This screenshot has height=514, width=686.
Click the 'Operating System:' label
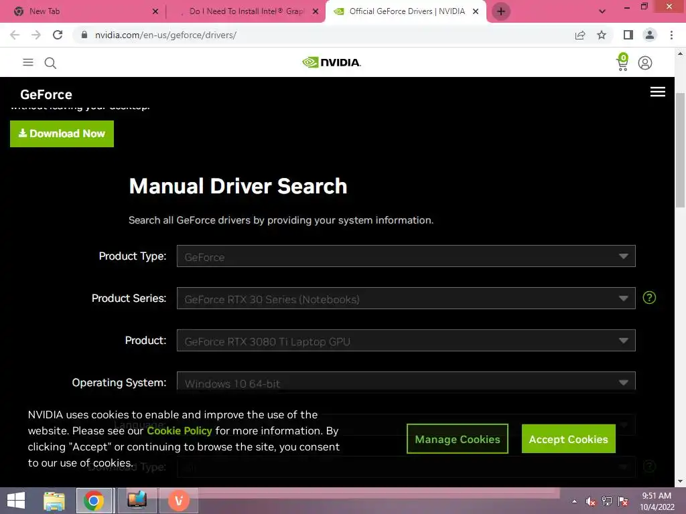[119, 382]
